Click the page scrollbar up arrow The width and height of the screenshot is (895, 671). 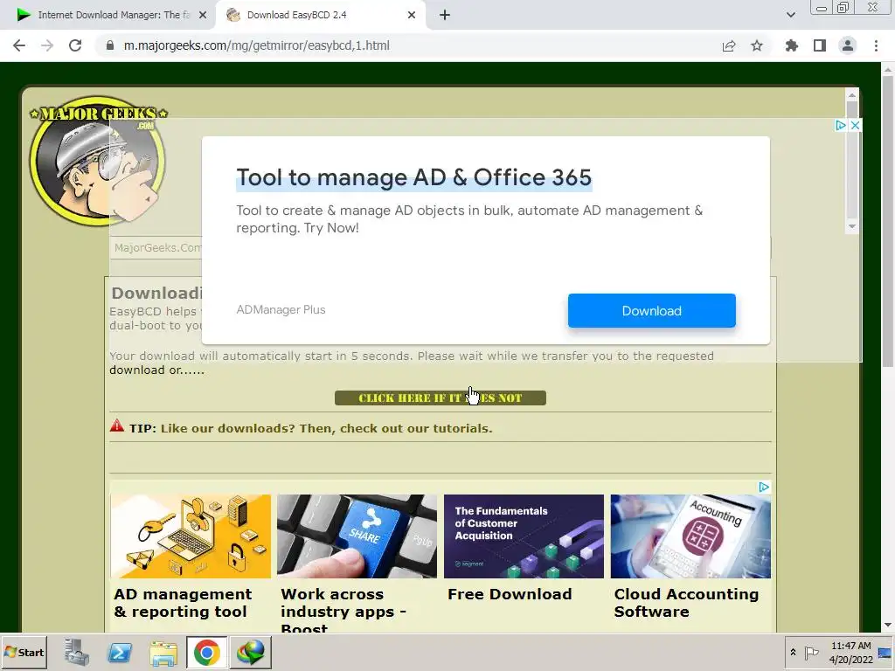[x=888, y=70]
